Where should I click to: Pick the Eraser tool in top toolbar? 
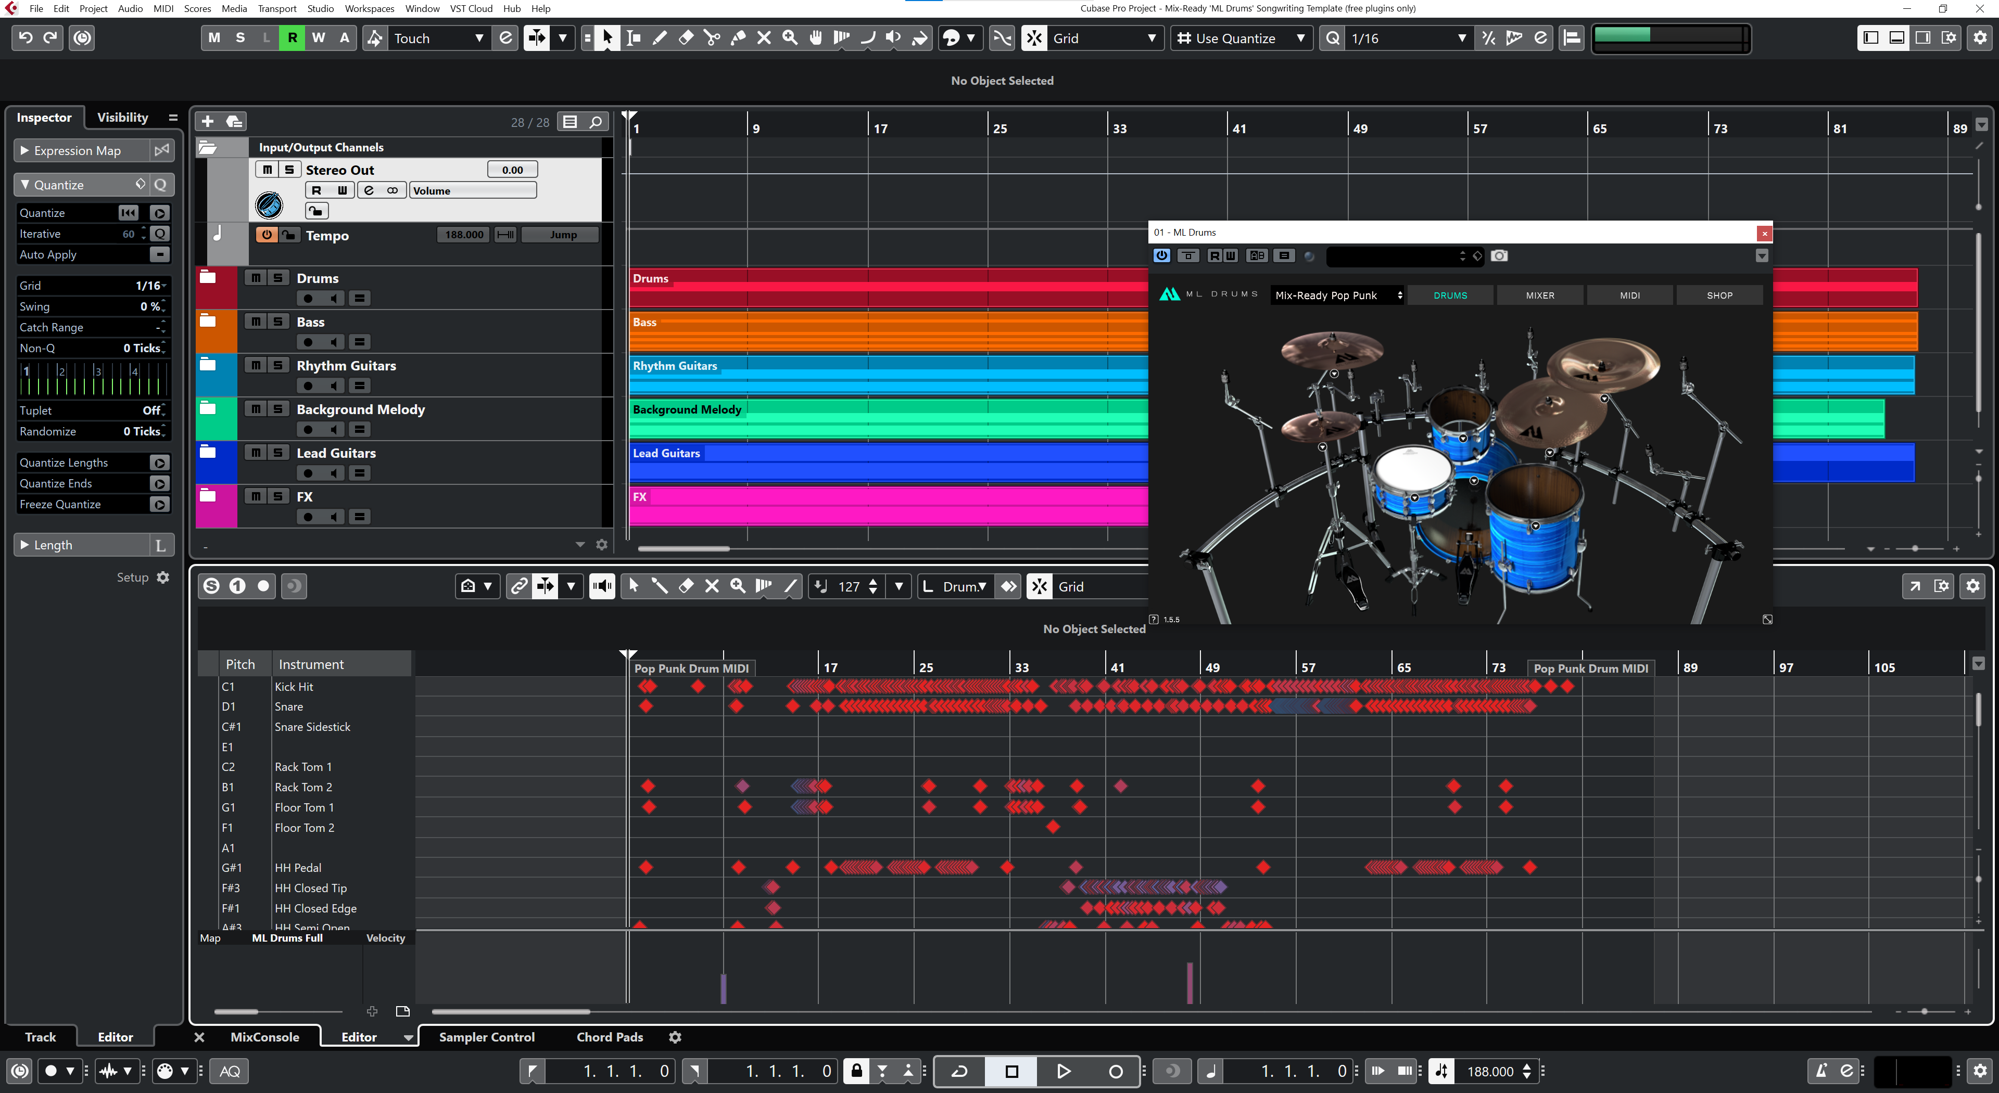(686, 38)
